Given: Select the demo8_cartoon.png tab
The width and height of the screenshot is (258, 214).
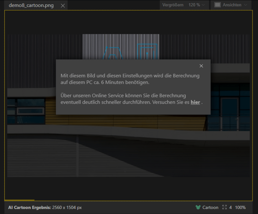Looking at the screenshot, I should (x=31, y=6).
